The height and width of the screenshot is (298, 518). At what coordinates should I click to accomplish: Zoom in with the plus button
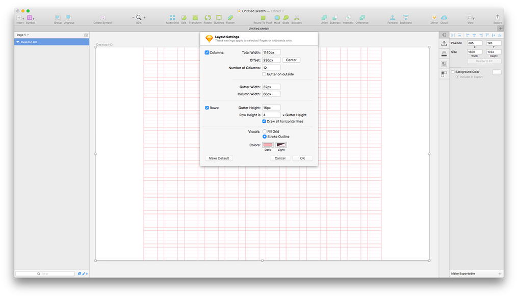click(x=144, y=17)
